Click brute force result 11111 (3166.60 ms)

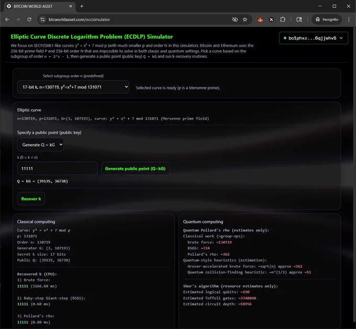tap(37, 286)
